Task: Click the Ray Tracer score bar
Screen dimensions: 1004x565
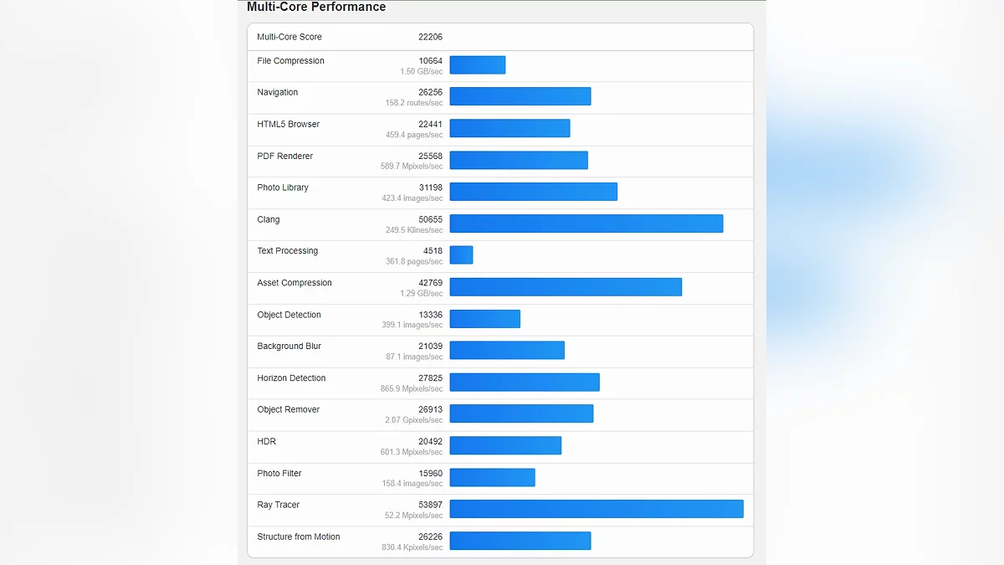Action: coord(596,509)
